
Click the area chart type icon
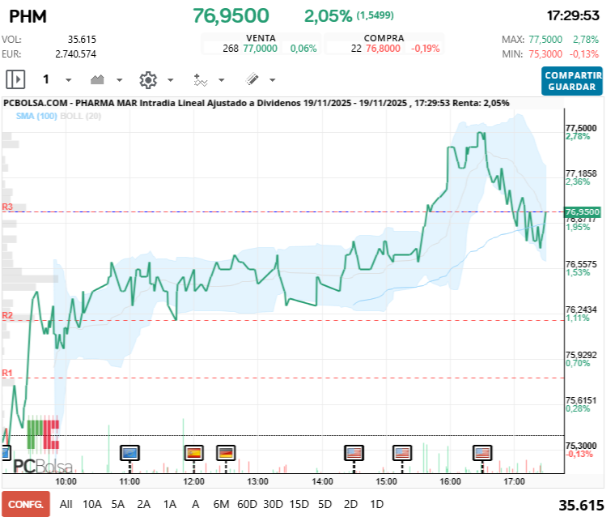coord(98,79)
